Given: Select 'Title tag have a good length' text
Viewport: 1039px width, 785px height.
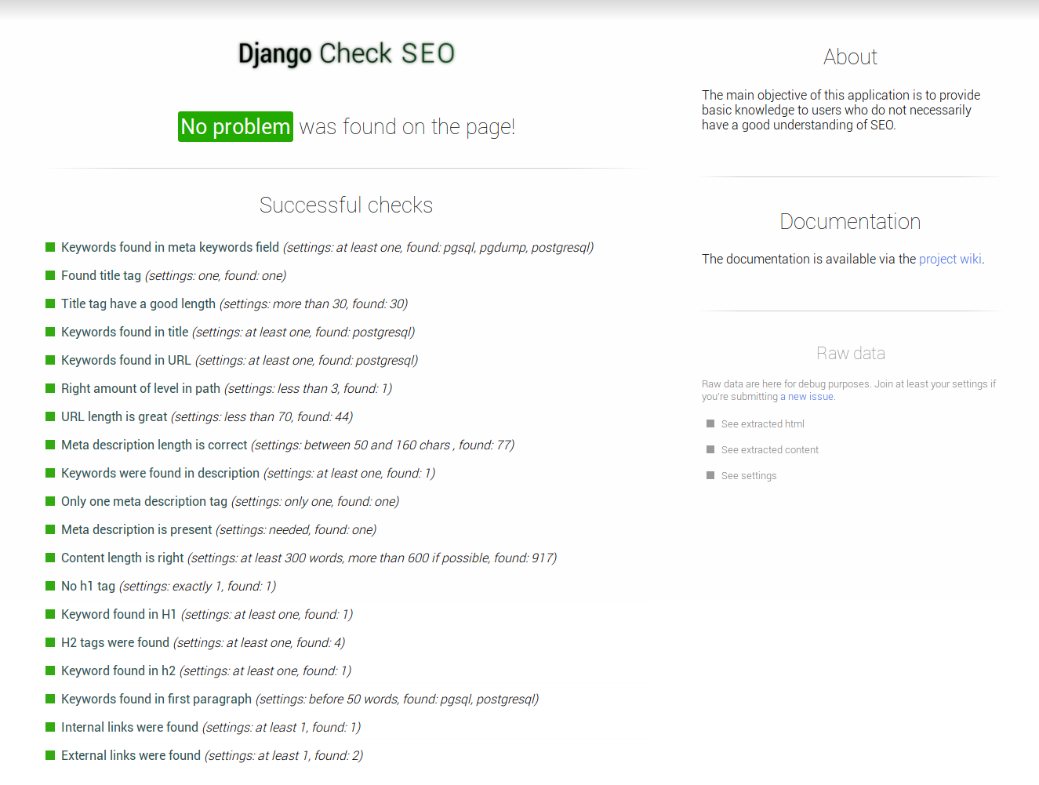Looking at the screenshot, I should (x=138, y=303).
